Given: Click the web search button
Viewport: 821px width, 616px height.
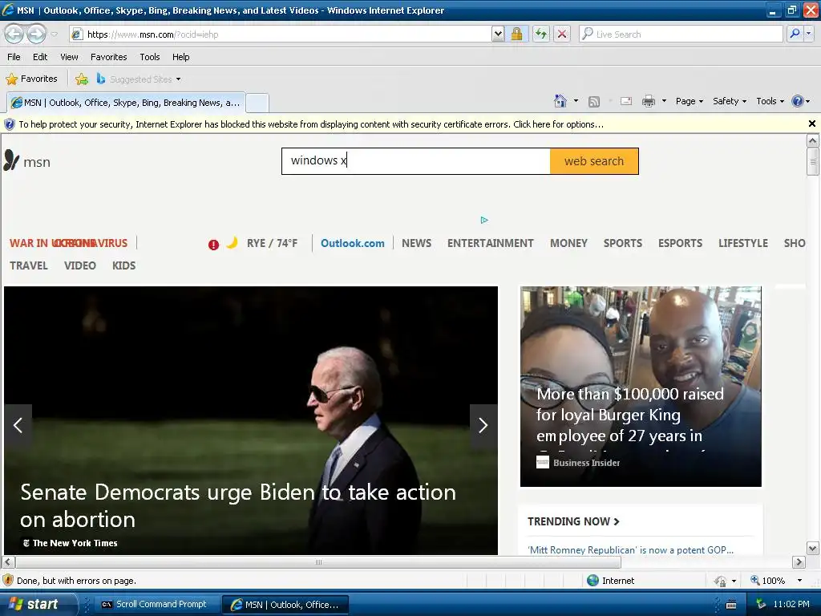Looking at the screenshot, I should coord(594,161).
